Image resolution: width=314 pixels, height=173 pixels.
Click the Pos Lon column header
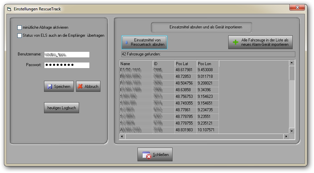click(208, 64)
